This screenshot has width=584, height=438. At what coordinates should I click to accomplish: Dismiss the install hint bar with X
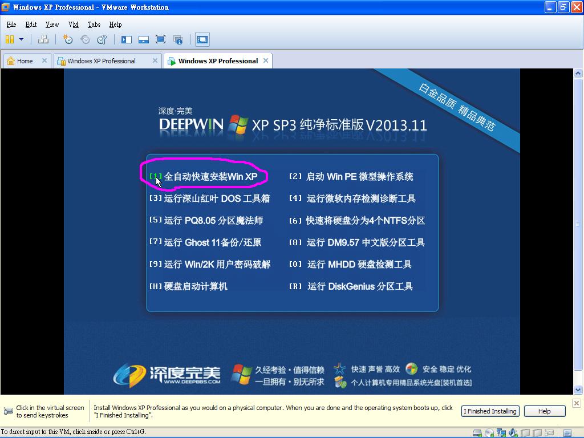tap(576, 403)
